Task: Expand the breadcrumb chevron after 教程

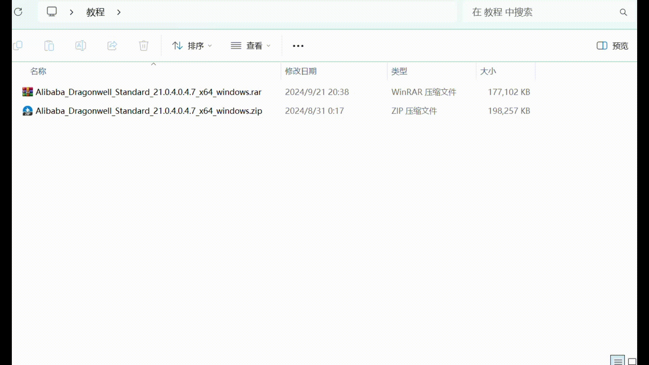Action: (119, 12)
